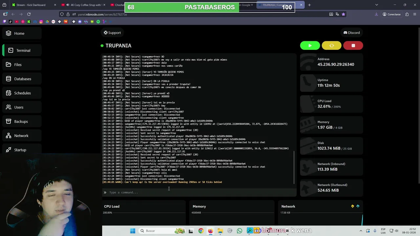Click the Conectarse account button

point(392,14)
